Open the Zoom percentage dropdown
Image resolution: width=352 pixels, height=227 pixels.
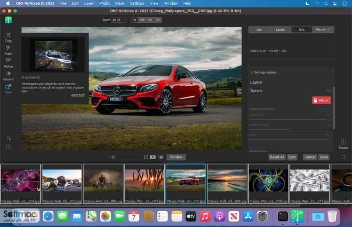coord(119,20)
